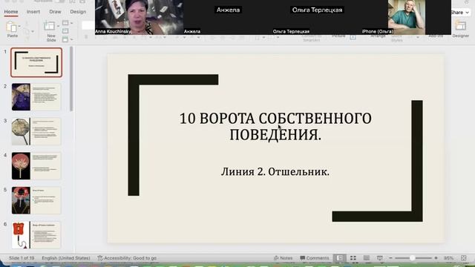Open the slide Layout dropdown

[x=67, y=23]
